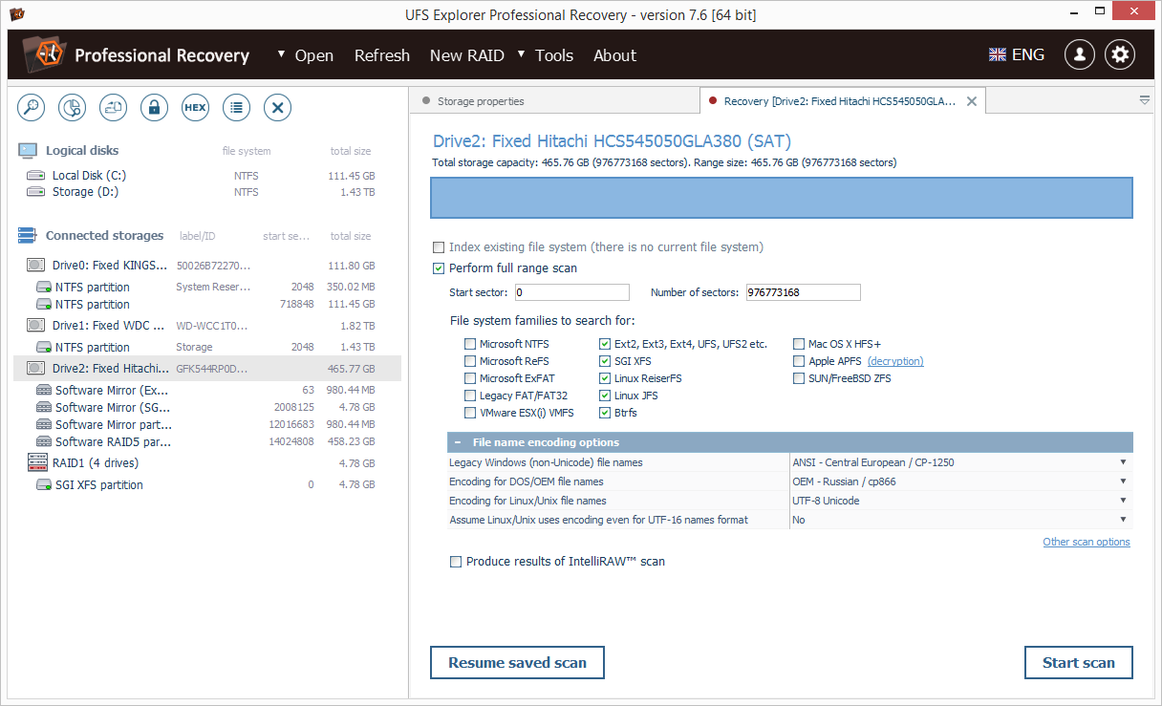The height and width of the screenshot is (706, 1162).
Task: Click the partition search pie-chart toolbar icon
Action: [x=73, y=108]
